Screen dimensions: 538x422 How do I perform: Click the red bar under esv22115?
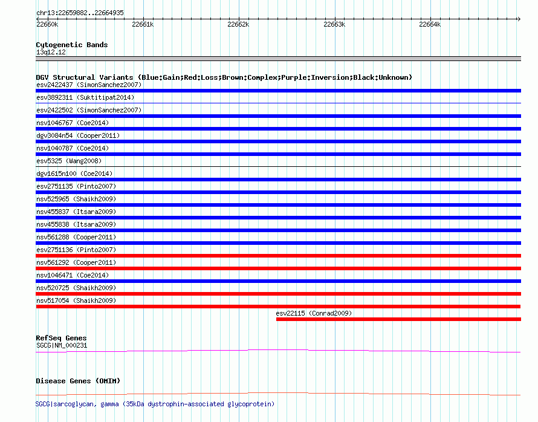(398, 319)
